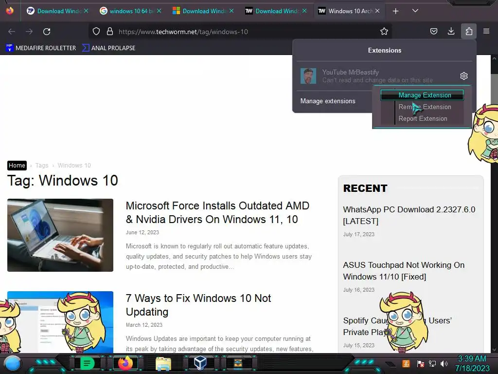The height and width of the screenshot is (374, 498).
Task: Open the Downloads panel
Action: (x=451, y=31)
